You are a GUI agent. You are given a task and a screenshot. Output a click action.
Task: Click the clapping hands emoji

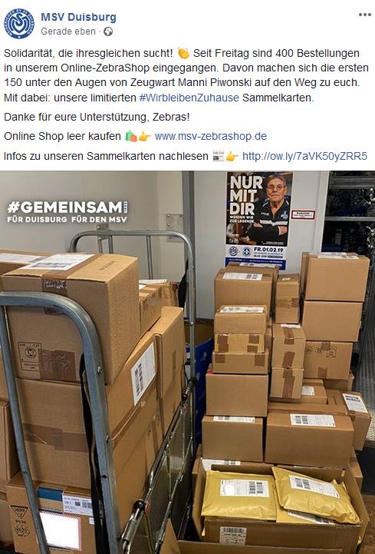click(x=183, y=53)
